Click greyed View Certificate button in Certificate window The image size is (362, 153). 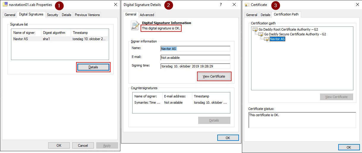[x=336, y=97]
